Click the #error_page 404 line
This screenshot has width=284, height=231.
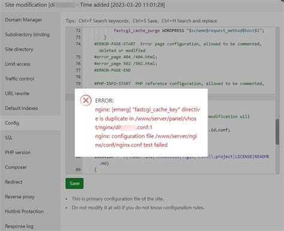tap(126, 57)
